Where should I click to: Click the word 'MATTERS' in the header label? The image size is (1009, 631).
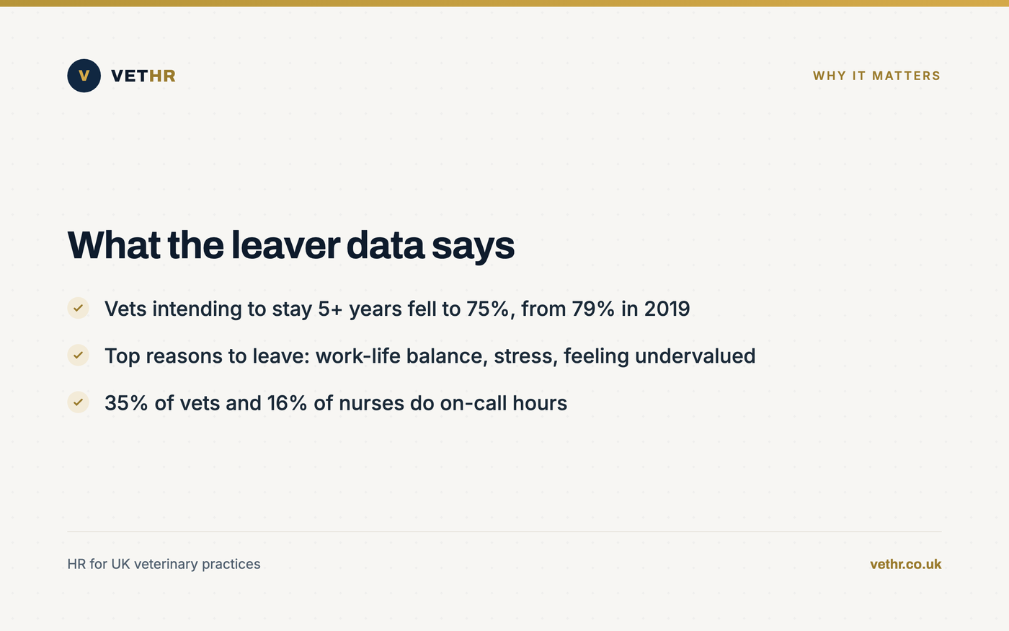click(x=906, y=76)
